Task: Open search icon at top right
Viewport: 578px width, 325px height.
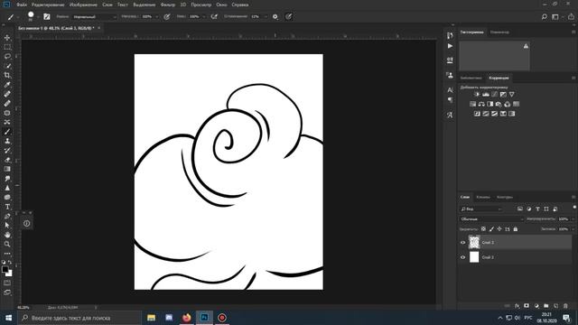Action: (x=544, y=17)
